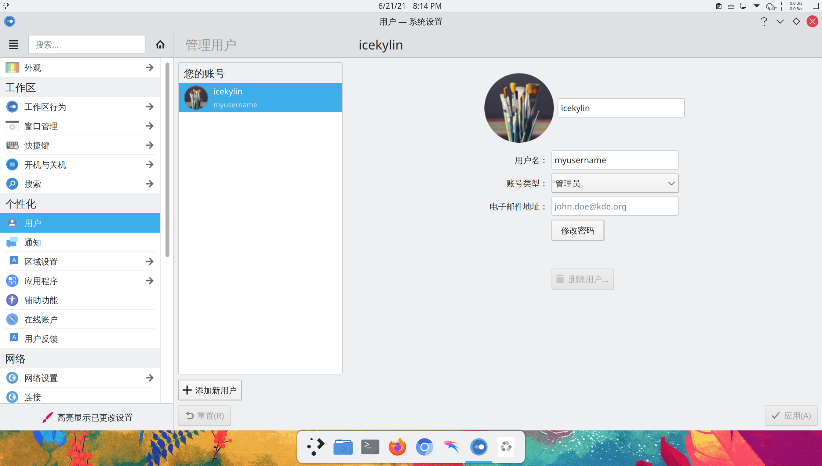The width and height of the screenshot is (822, 466).
Task: Open the trash icon in the dock
Action: pyautogui.click(x=506, y=447)
